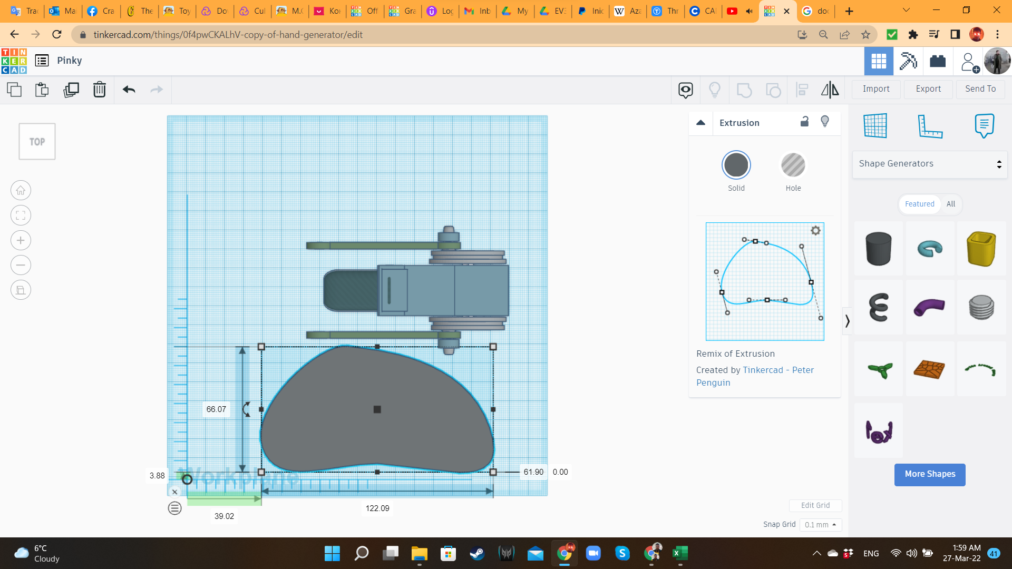Viewport: 1012px width, 569px height.
Task: Open the Notes tool
Action: (984, 126)
